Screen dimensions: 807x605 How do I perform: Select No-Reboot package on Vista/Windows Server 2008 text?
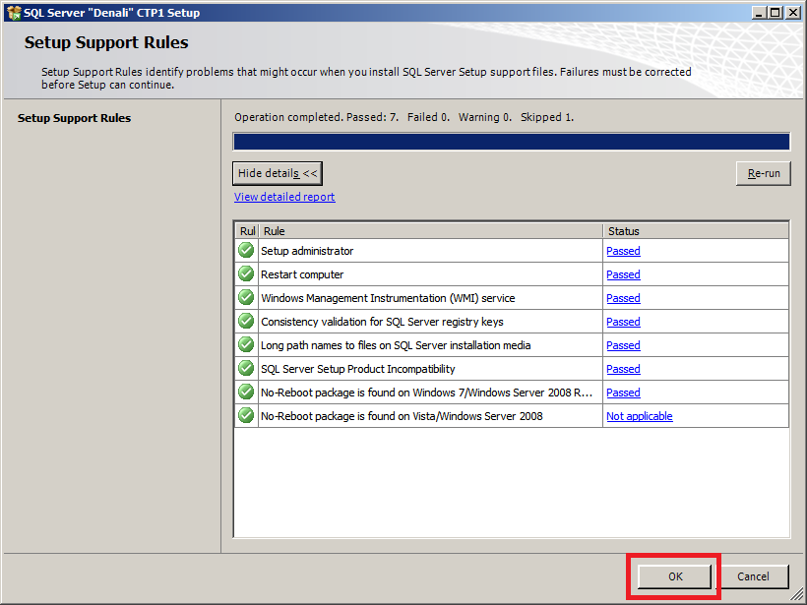(402, 416)
